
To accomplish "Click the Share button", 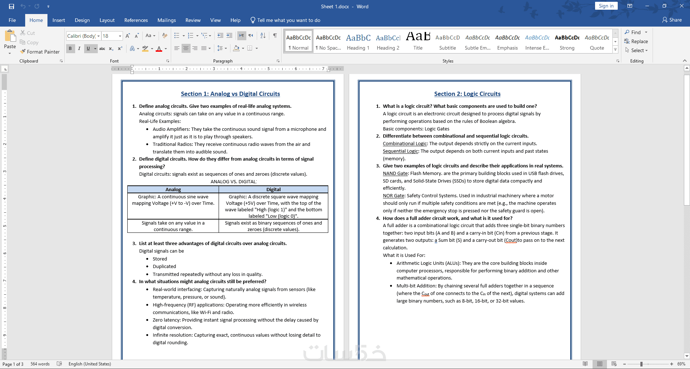I will point(672,20).
